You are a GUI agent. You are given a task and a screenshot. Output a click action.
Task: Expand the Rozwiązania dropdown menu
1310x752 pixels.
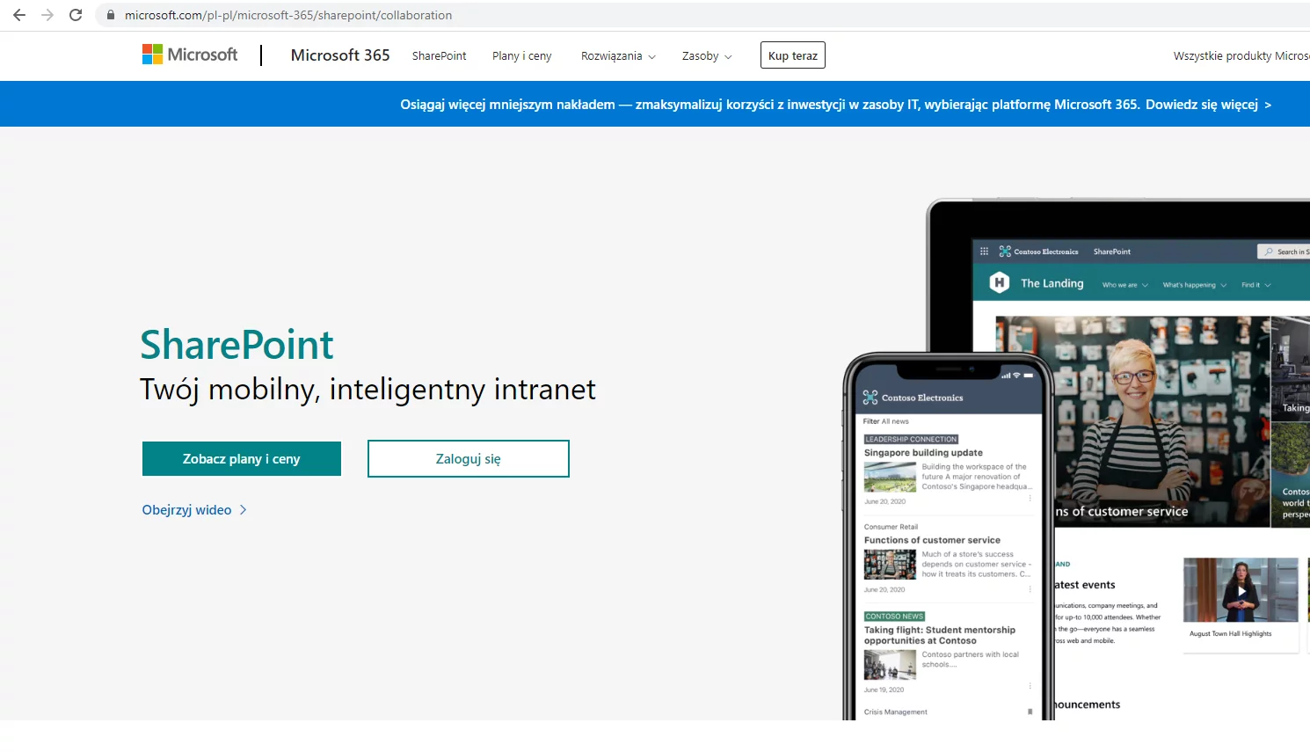pyautogui.click(x=618, y=56)
